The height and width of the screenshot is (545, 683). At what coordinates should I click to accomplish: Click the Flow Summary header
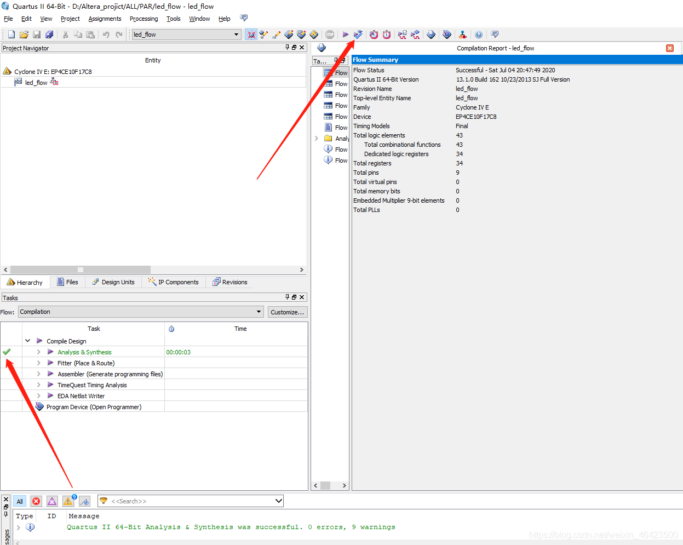click(517, 60)
